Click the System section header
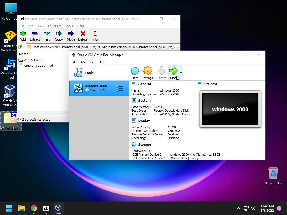The width and height of the screenshot is (287, 215). coord(144,101)
